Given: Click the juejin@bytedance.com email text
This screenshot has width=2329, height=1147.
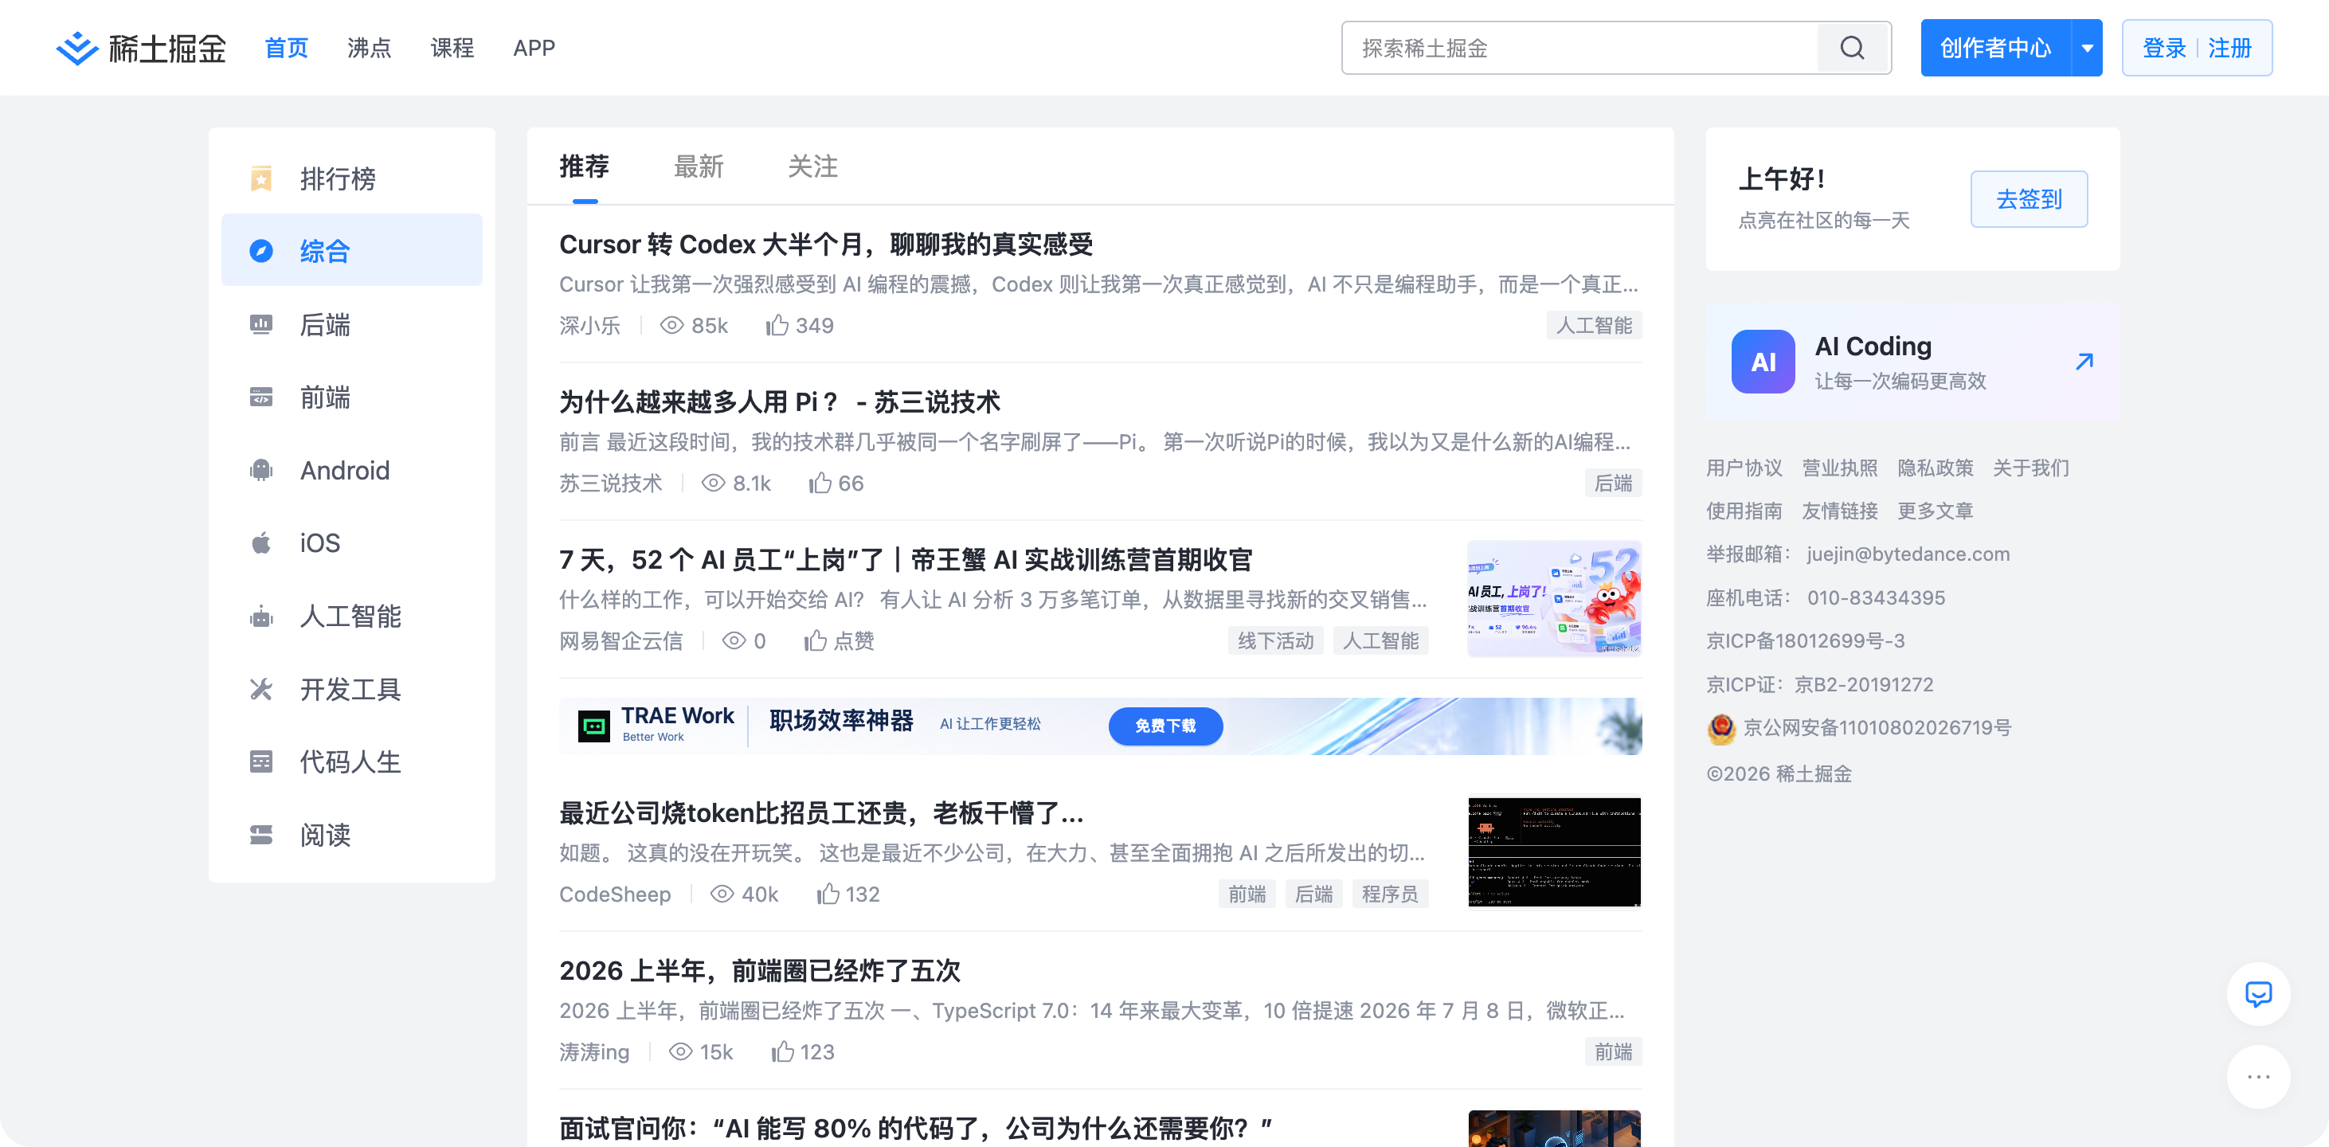Looking at the screenshot, I should [x=1908, y=554].
